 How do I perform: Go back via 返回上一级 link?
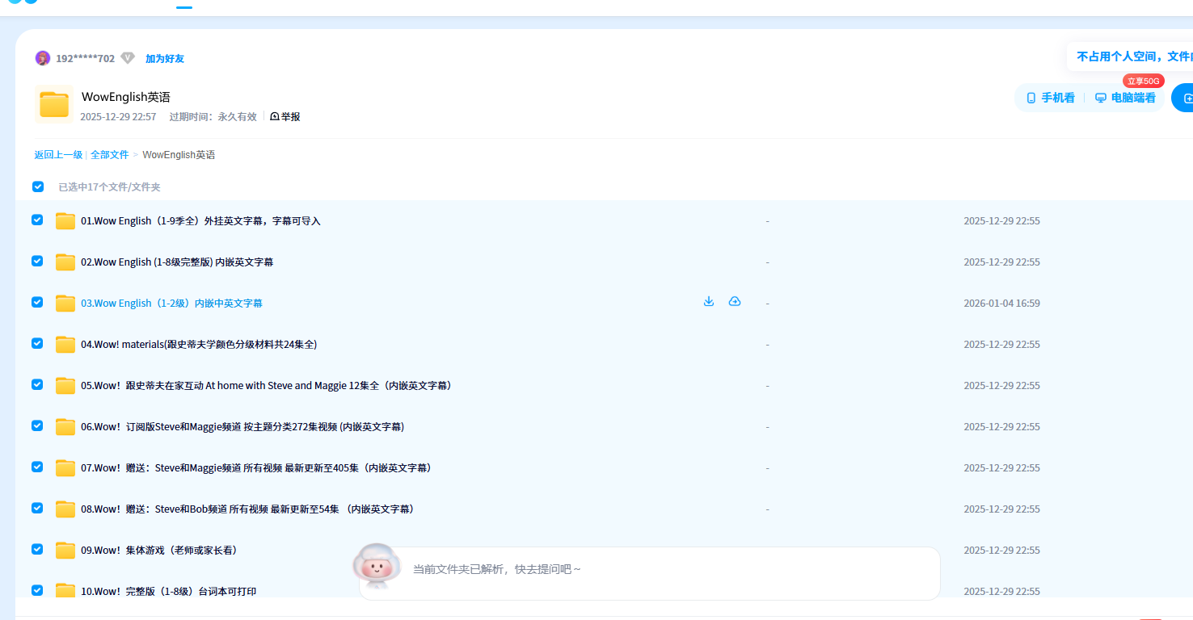58,155
